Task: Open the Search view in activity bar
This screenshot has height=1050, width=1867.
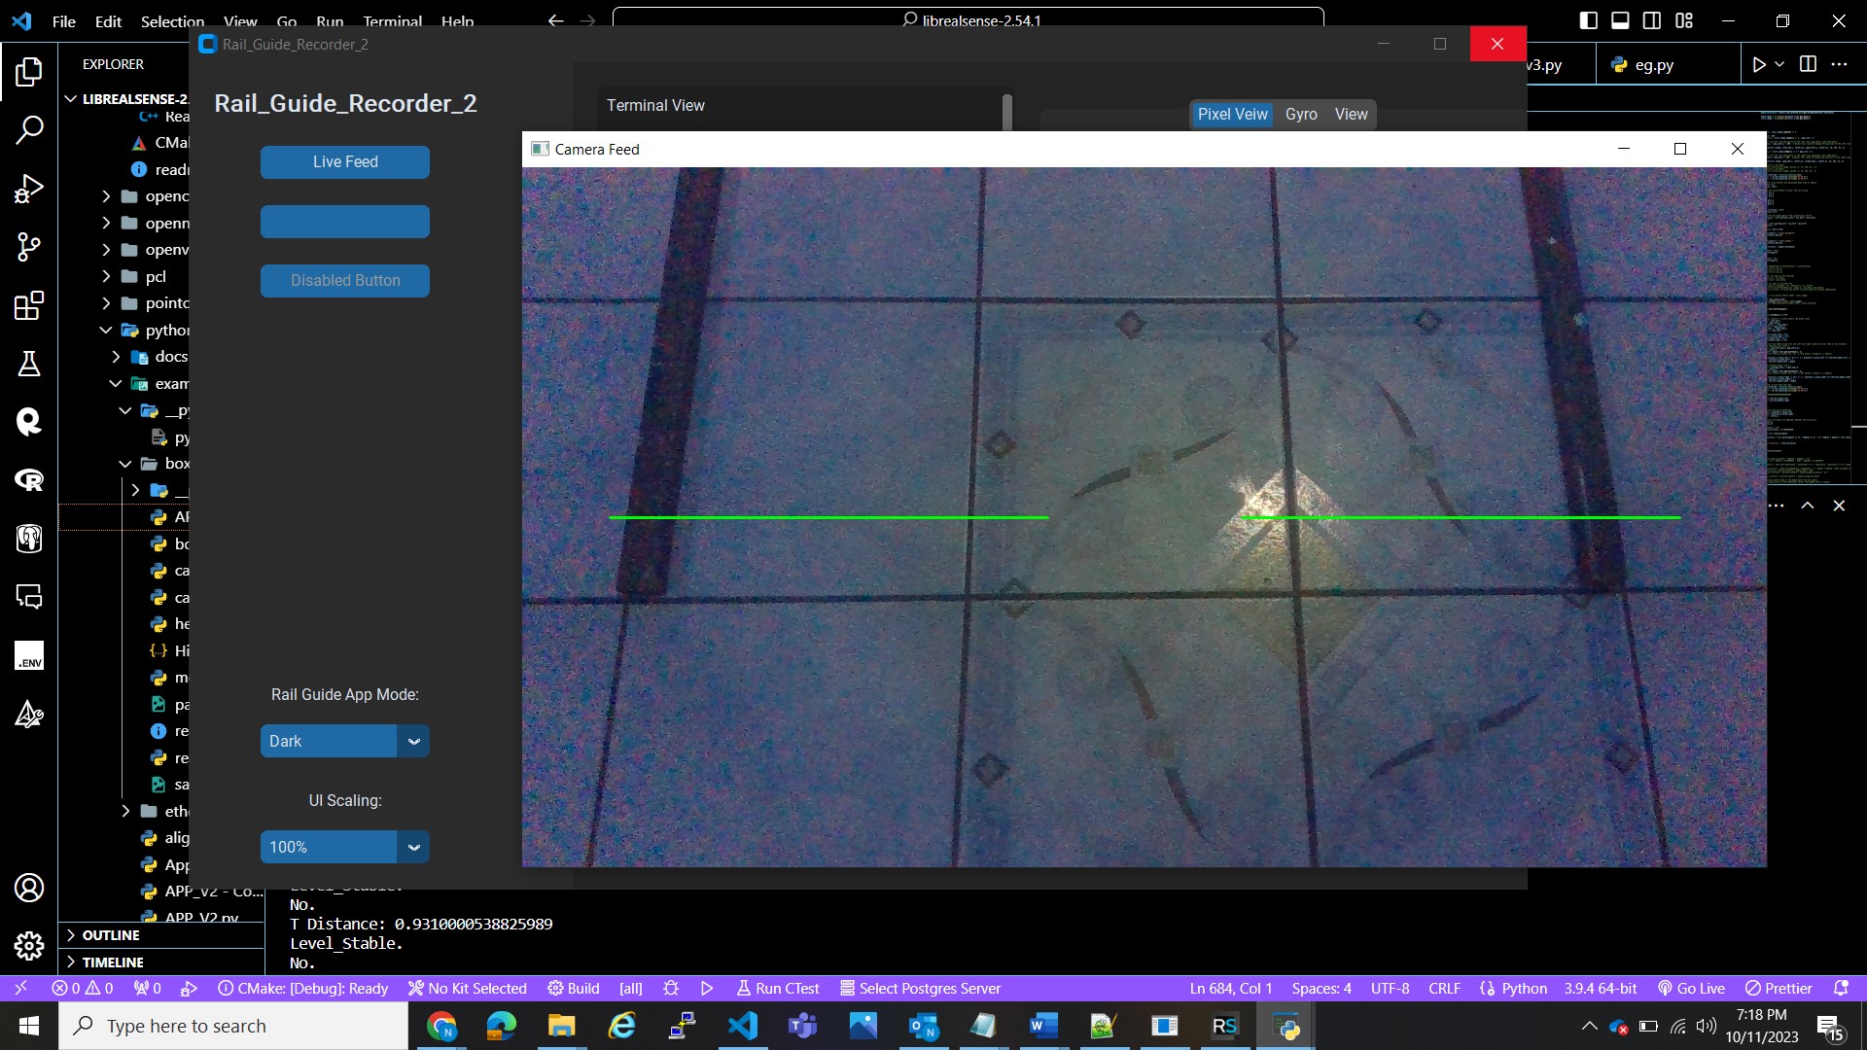Action: 29,129
